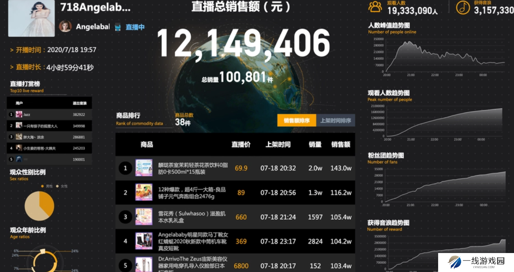Click the 直播价 column header
The width and height of the screenshot is (514, 272).
click(x=241, y=145)
